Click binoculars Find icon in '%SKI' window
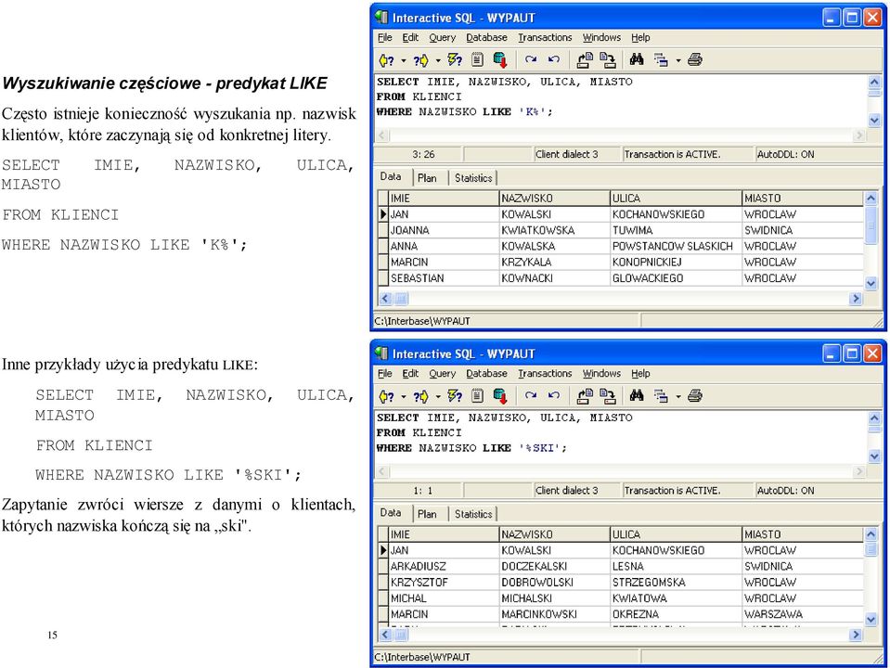Viewport: 890px width, 668px height. (637, 395)
